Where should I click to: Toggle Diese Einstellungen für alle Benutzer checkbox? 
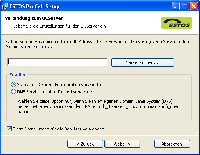9,129
